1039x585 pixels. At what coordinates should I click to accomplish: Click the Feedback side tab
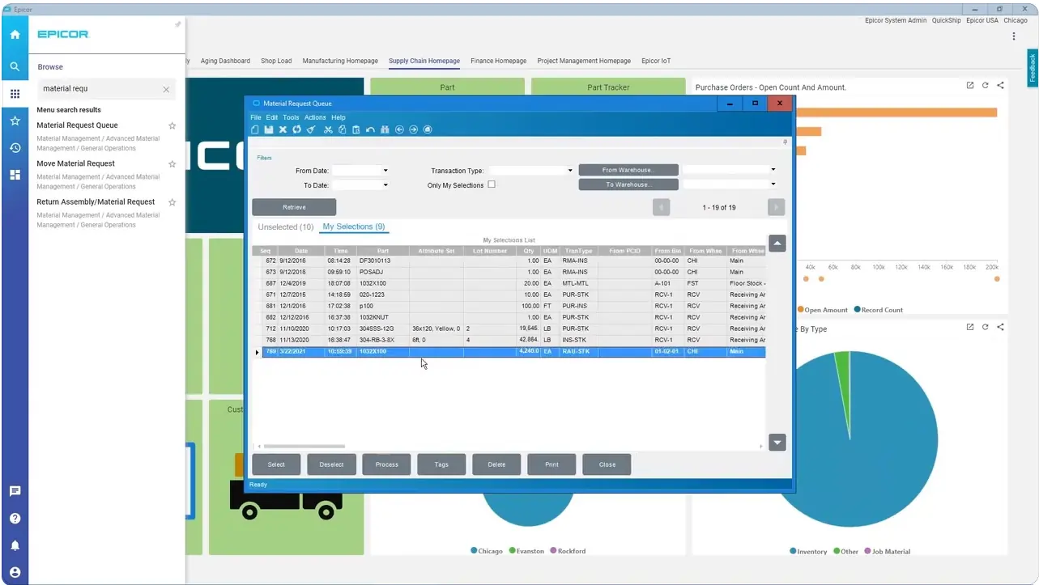[x=1033, y=70]
